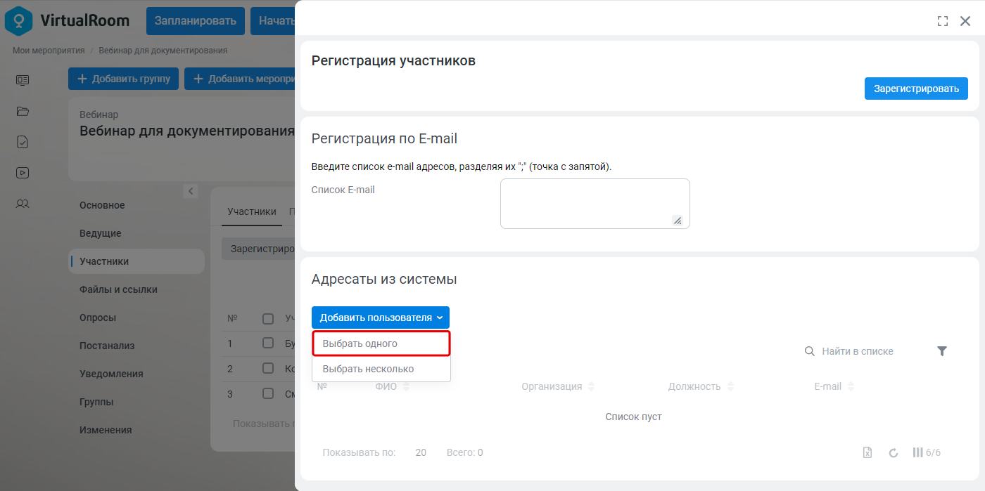Open the folder icon in left sidebar
Viewport: 985px width, 491px height.
tap(23, 111)
